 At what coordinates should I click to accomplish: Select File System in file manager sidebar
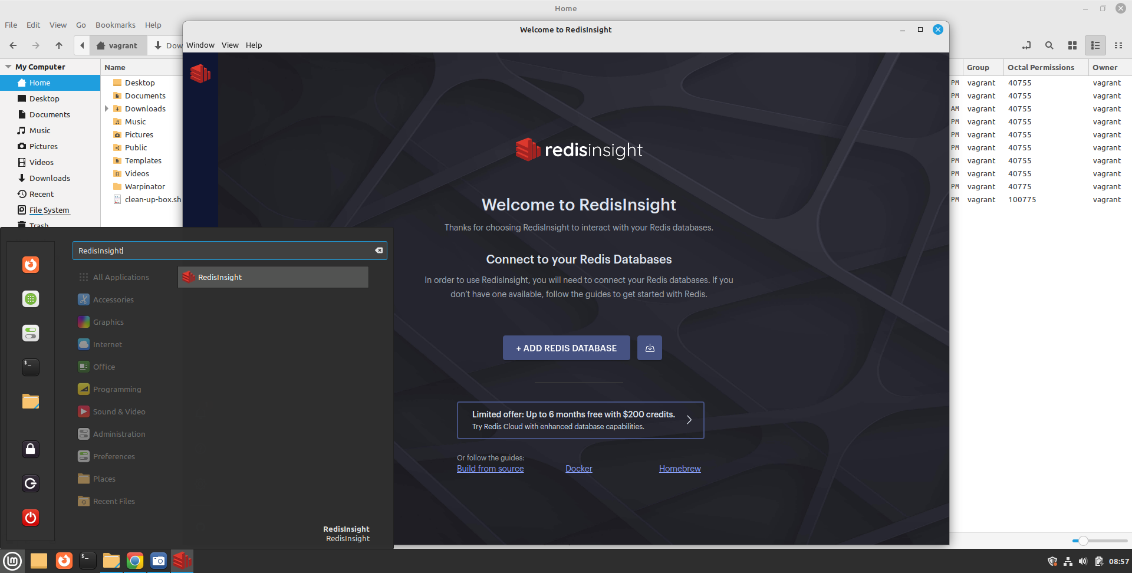pyautogui.click(x=49, y=210)
